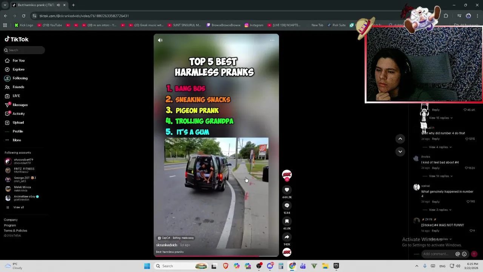
Task: Like the comment with 195 likes
Action: click(468, 202)
